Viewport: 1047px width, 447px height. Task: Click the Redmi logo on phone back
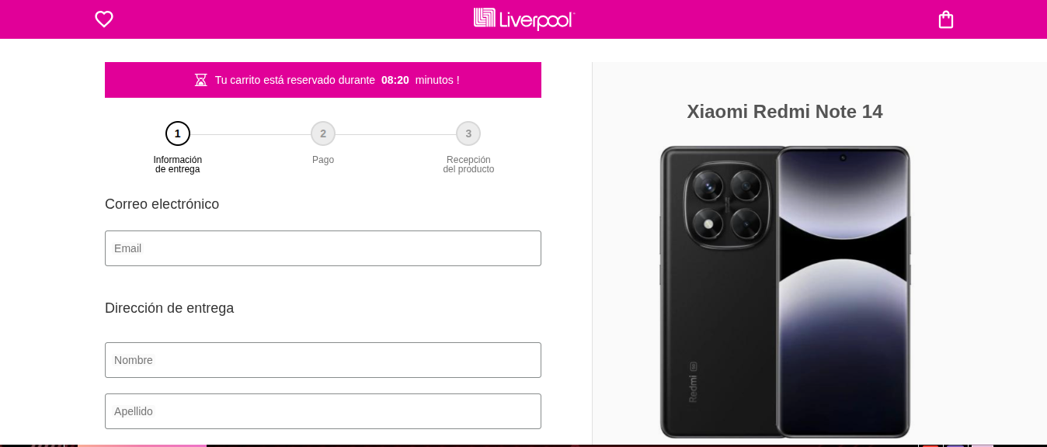(x=693, y=382)
